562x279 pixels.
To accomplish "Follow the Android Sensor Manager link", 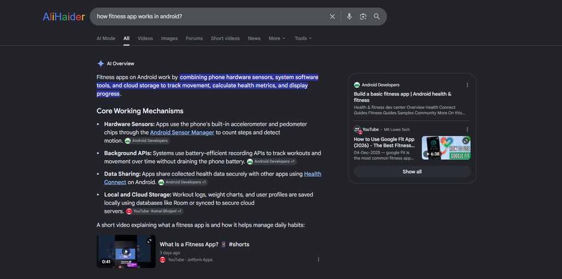I will 182,132.
